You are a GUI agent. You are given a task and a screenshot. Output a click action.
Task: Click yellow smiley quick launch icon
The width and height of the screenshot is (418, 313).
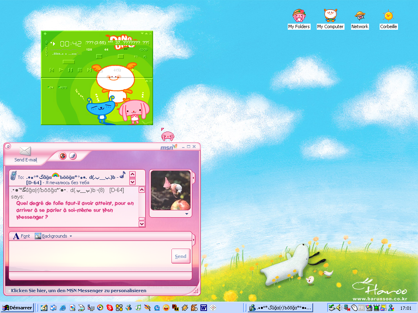coord(166,308)
